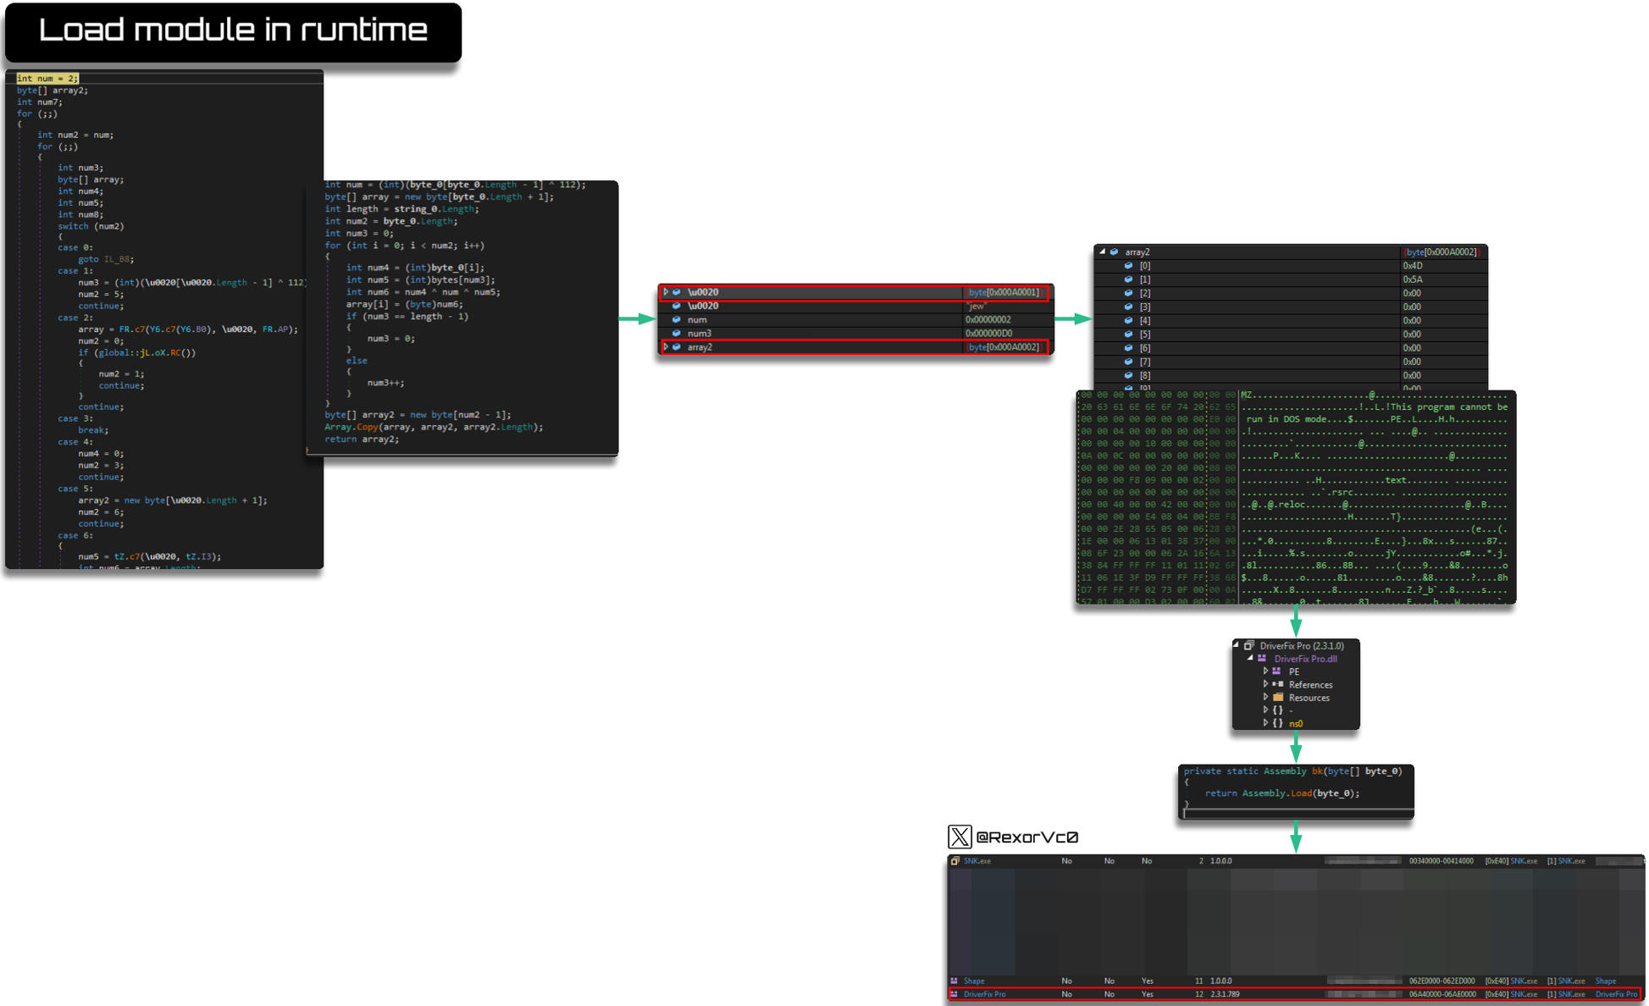
Task: Click the Shape module icon in modules list
Action: [x=955, y=981]
